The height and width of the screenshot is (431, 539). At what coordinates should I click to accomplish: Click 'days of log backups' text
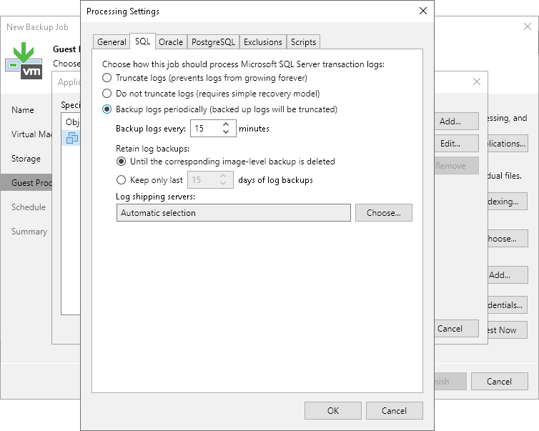(275, 180)
